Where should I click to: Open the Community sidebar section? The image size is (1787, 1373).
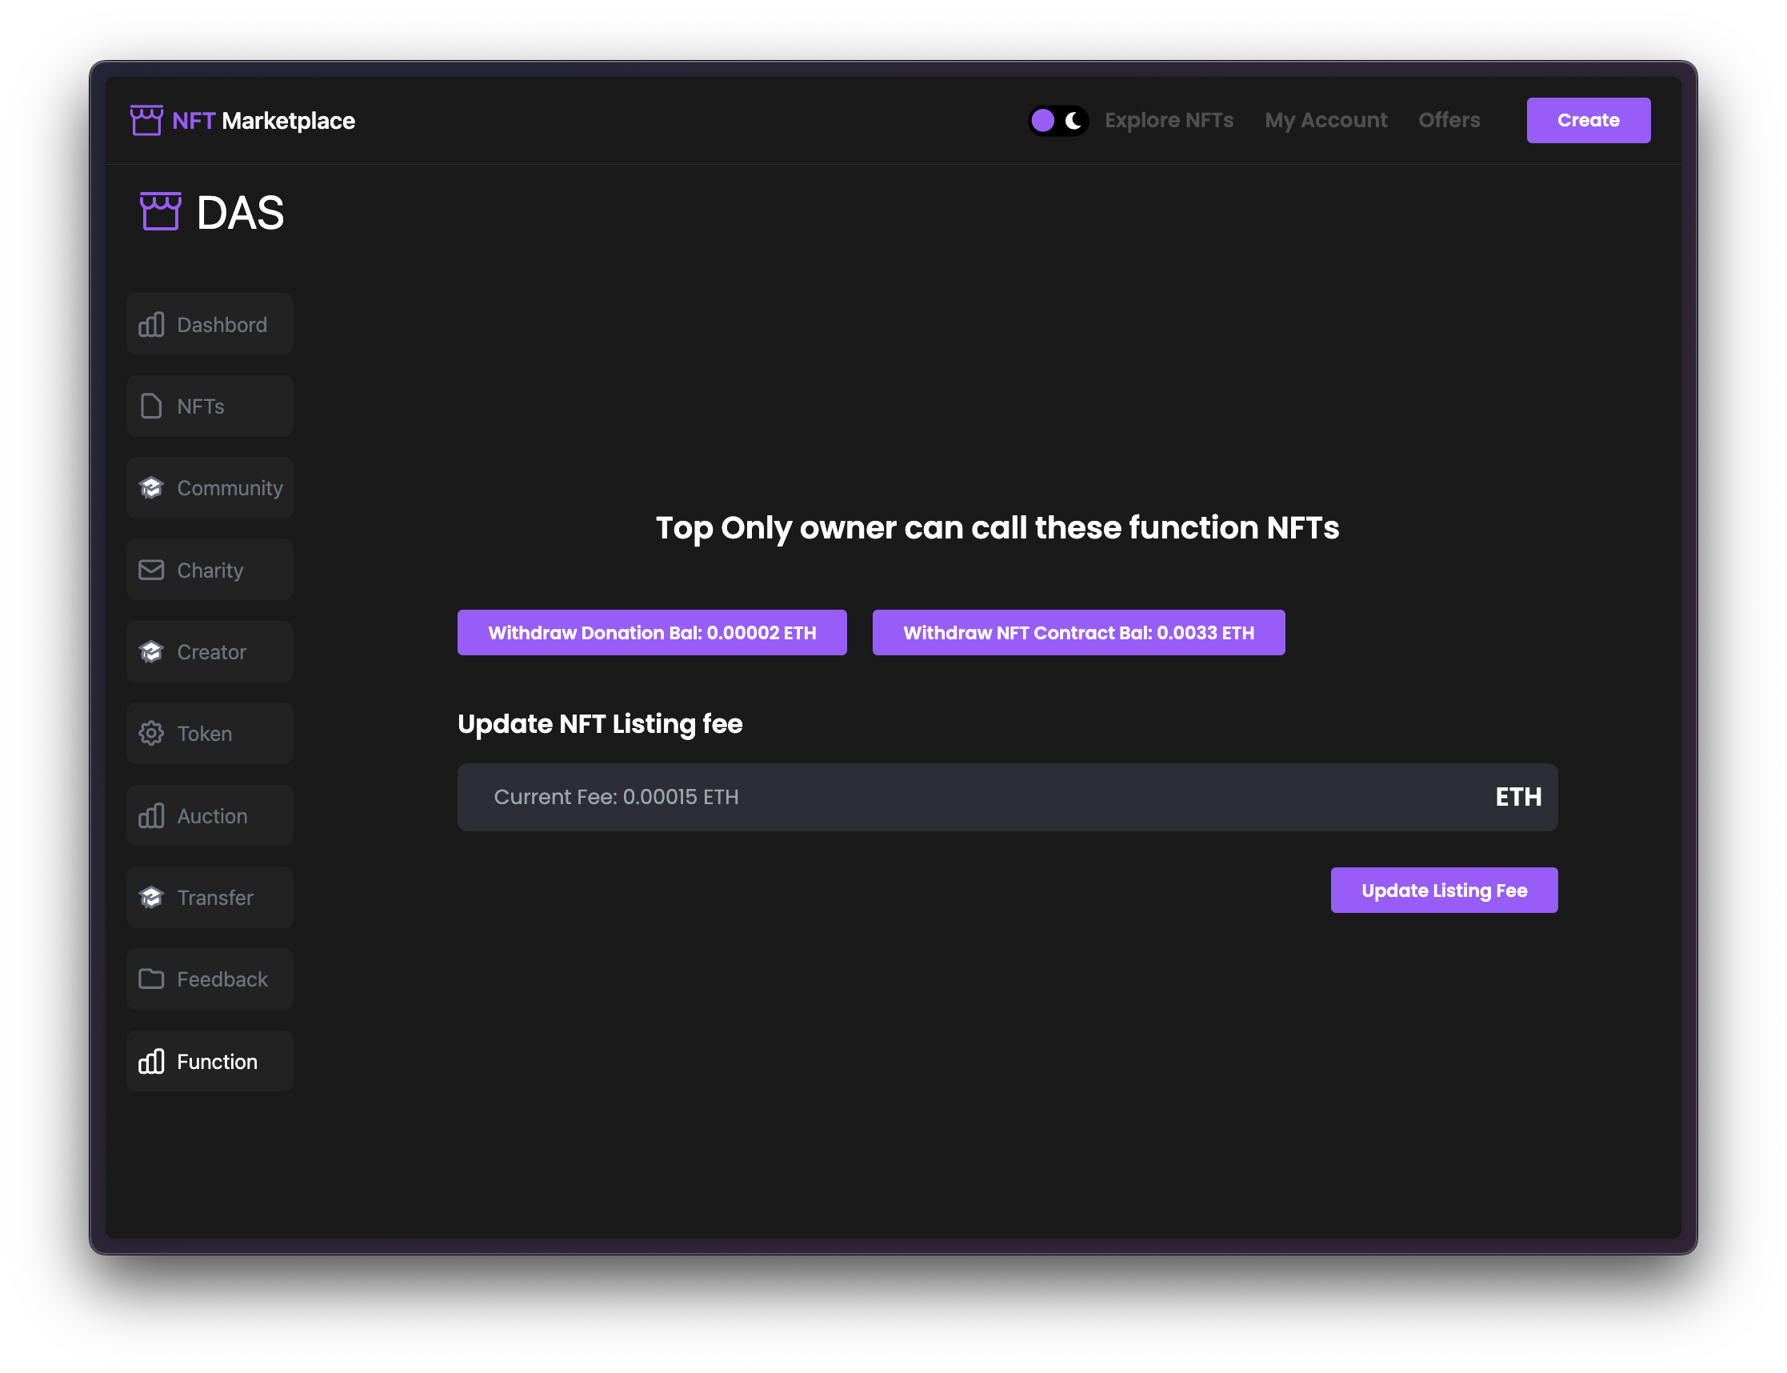[210, 488]
